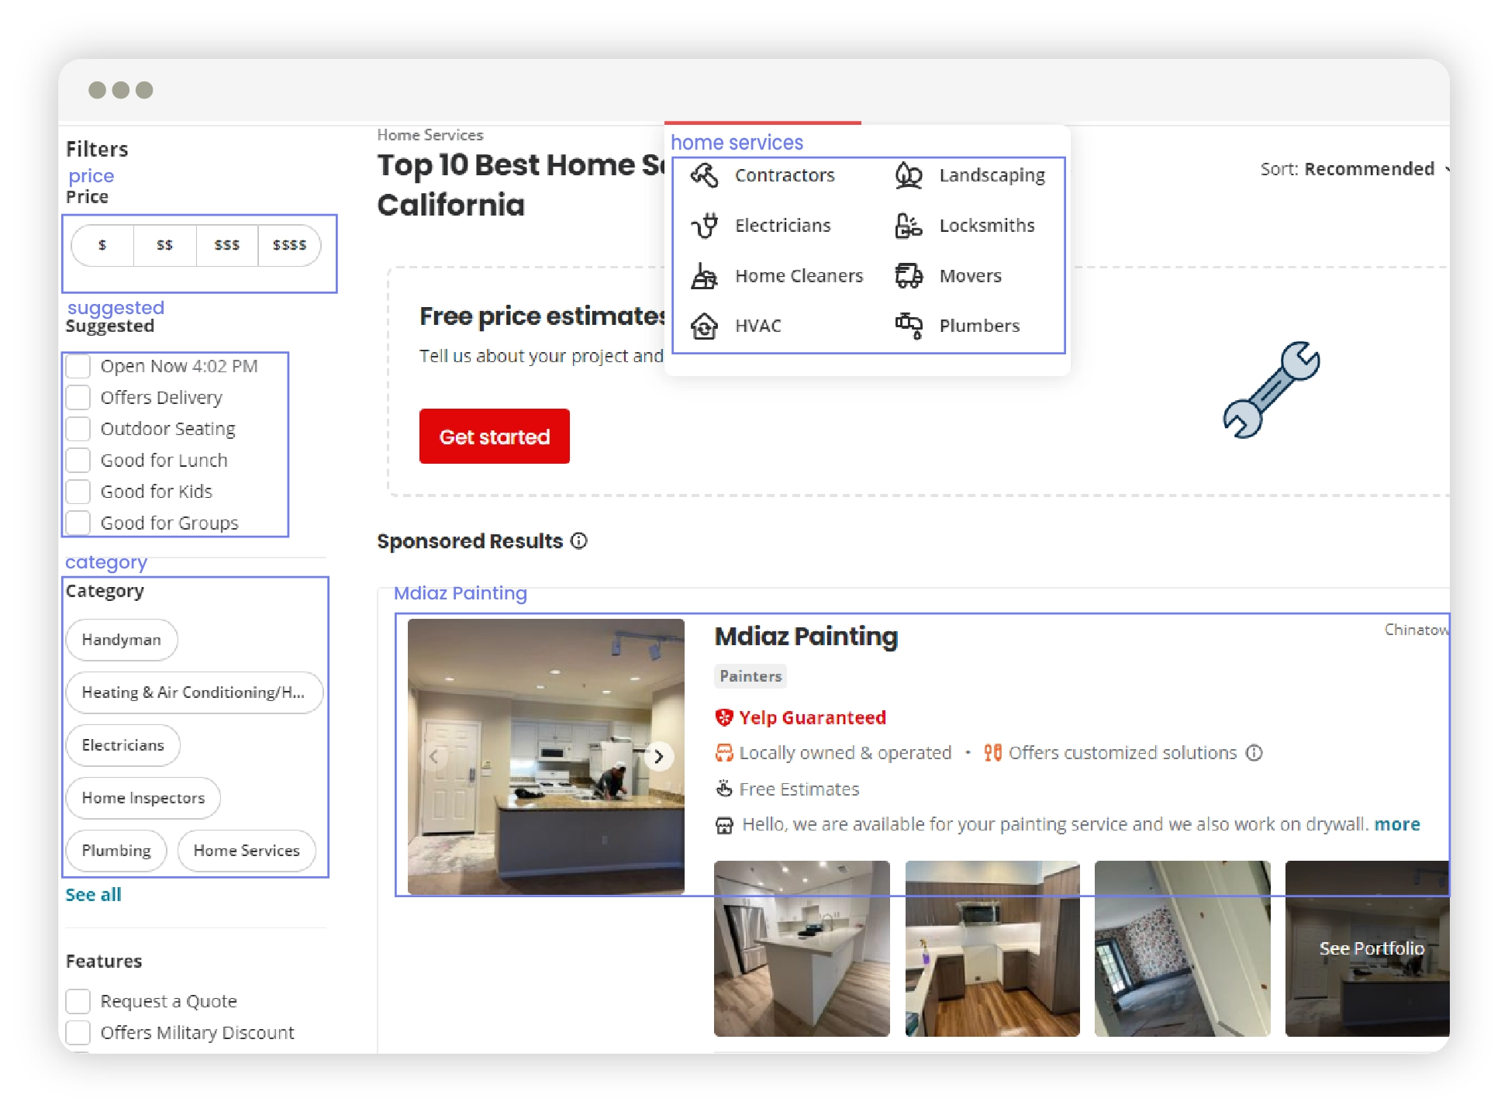The image size is (1508, 1112).
Task: Open Home Services breadcrumb link
Action: (430, 135)
